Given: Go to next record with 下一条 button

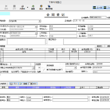Looking at the screenshot, I should 107,8.
